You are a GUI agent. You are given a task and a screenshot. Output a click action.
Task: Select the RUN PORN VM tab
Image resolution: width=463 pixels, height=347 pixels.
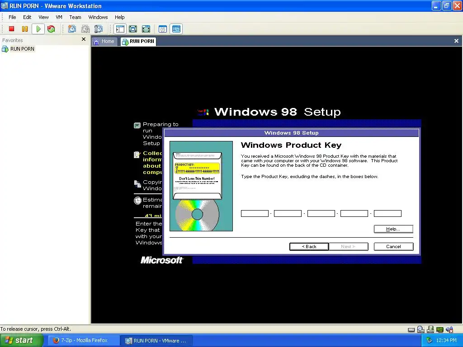click(x=138, y=41)
